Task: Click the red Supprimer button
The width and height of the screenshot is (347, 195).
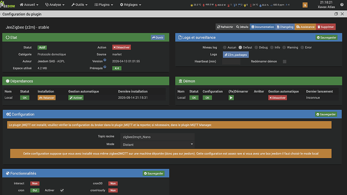Action: [x=326, y=27]
